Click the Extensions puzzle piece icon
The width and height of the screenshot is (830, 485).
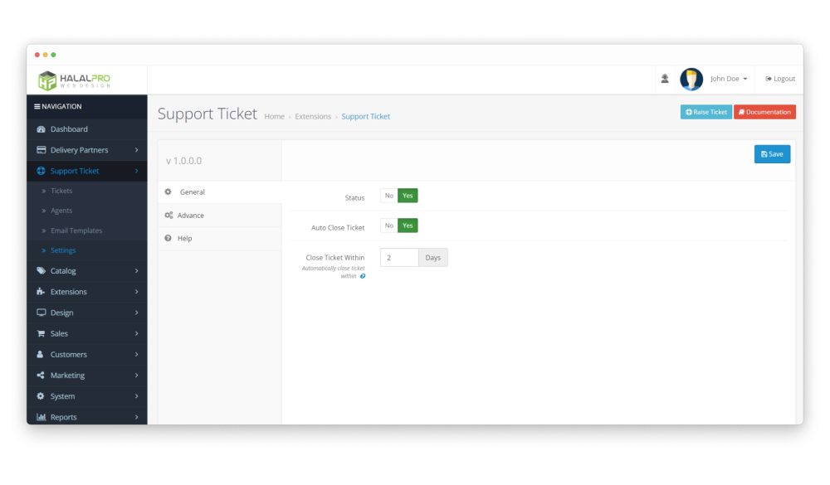[41, 292]
